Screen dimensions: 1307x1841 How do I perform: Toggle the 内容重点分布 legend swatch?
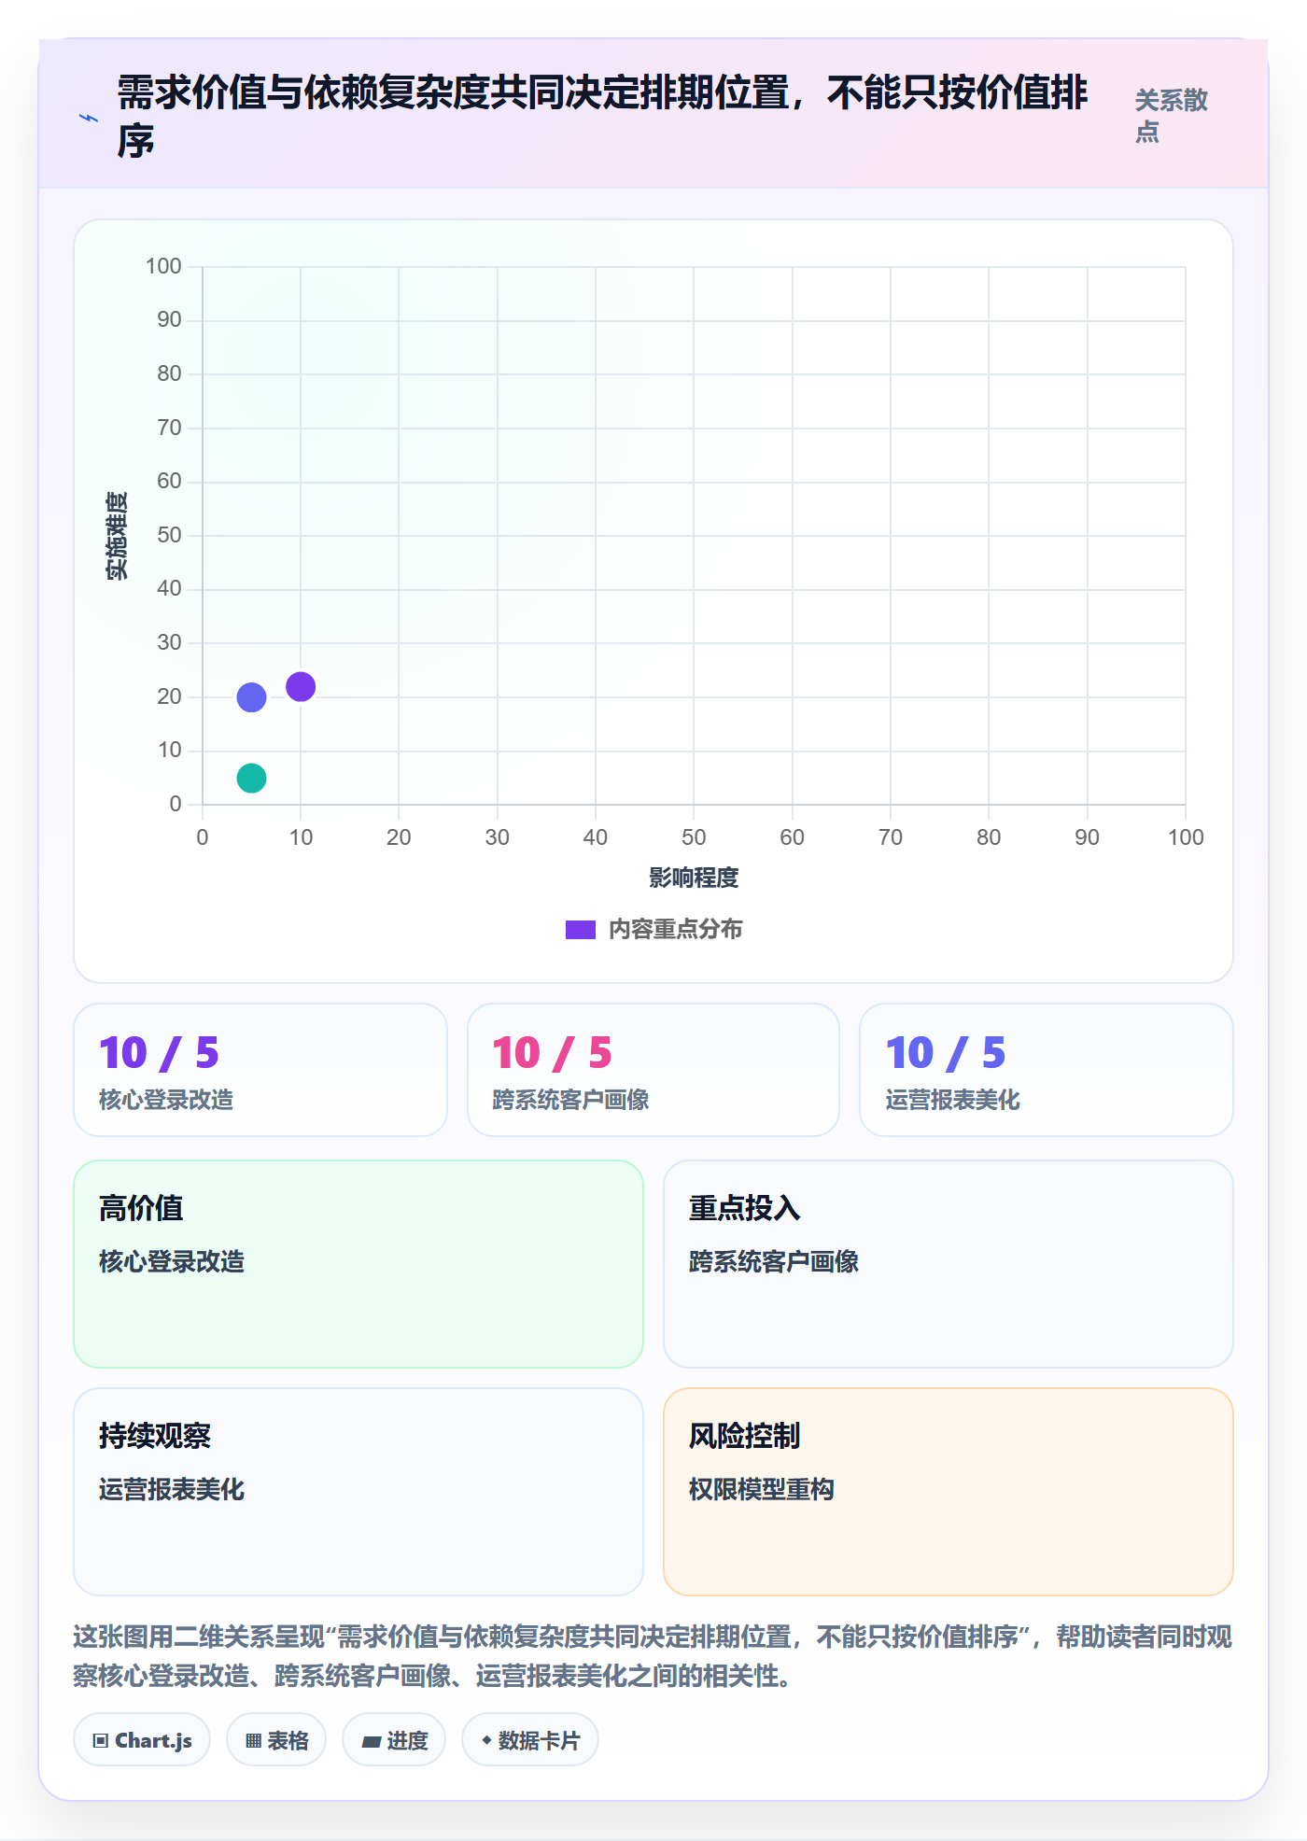[581, 930]
